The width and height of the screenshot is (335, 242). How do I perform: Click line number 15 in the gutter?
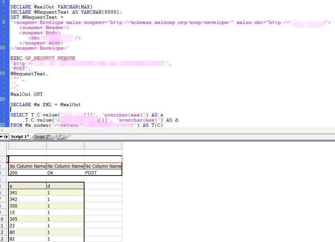pyautogui.click(x=2, y=73)
